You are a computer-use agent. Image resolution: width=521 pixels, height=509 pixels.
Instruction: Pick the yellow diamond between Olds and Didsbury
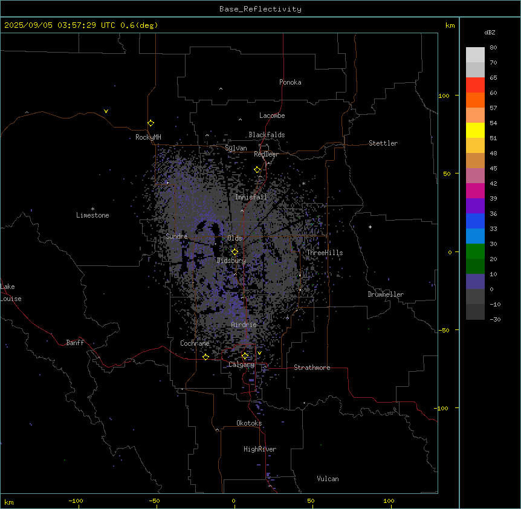[235, 252]
